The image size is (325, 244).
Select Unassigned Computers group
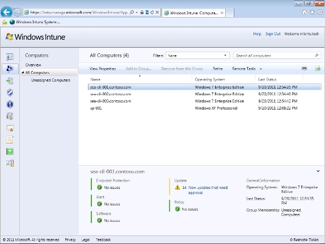point(51,80)
